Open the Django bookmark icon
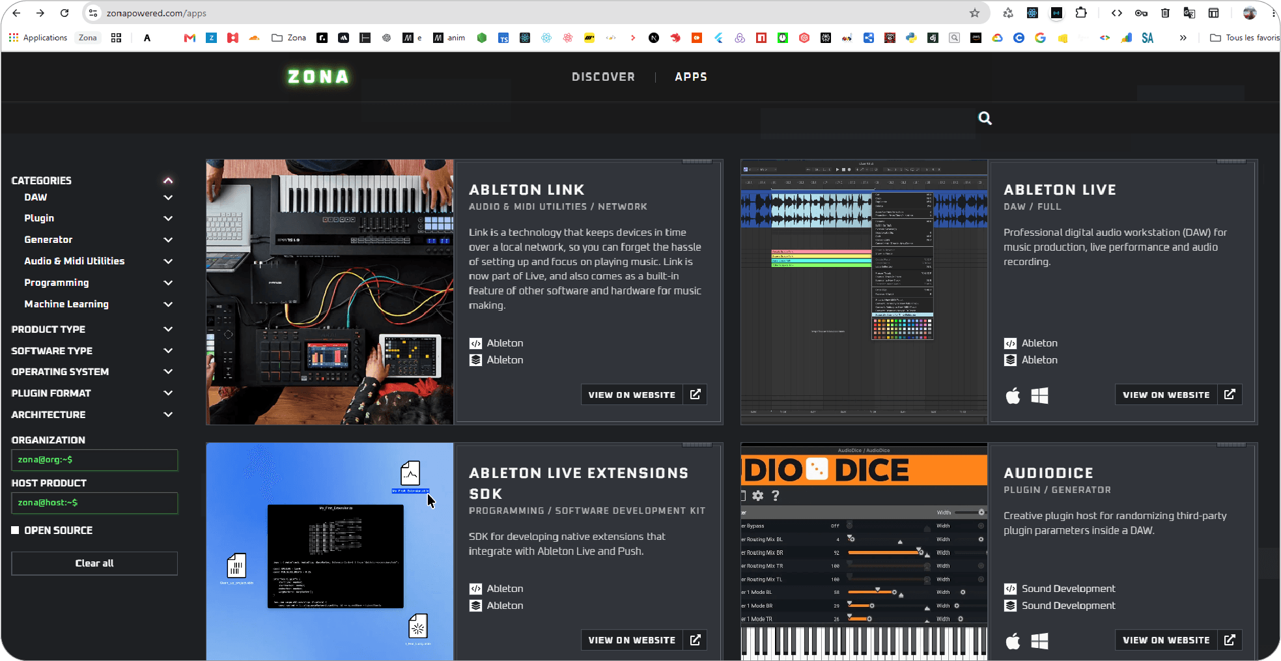 coord(933,38)
